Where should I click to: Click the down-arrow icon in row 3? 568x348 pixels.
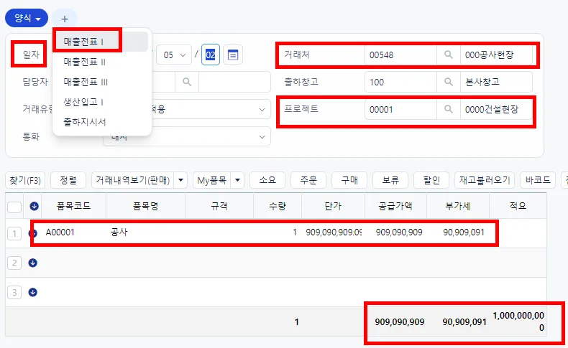[32, 292]
